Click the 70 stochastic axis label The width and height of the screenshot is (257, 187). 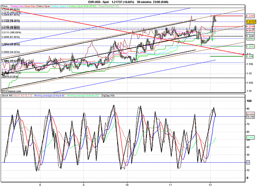[x=248, y=124]
